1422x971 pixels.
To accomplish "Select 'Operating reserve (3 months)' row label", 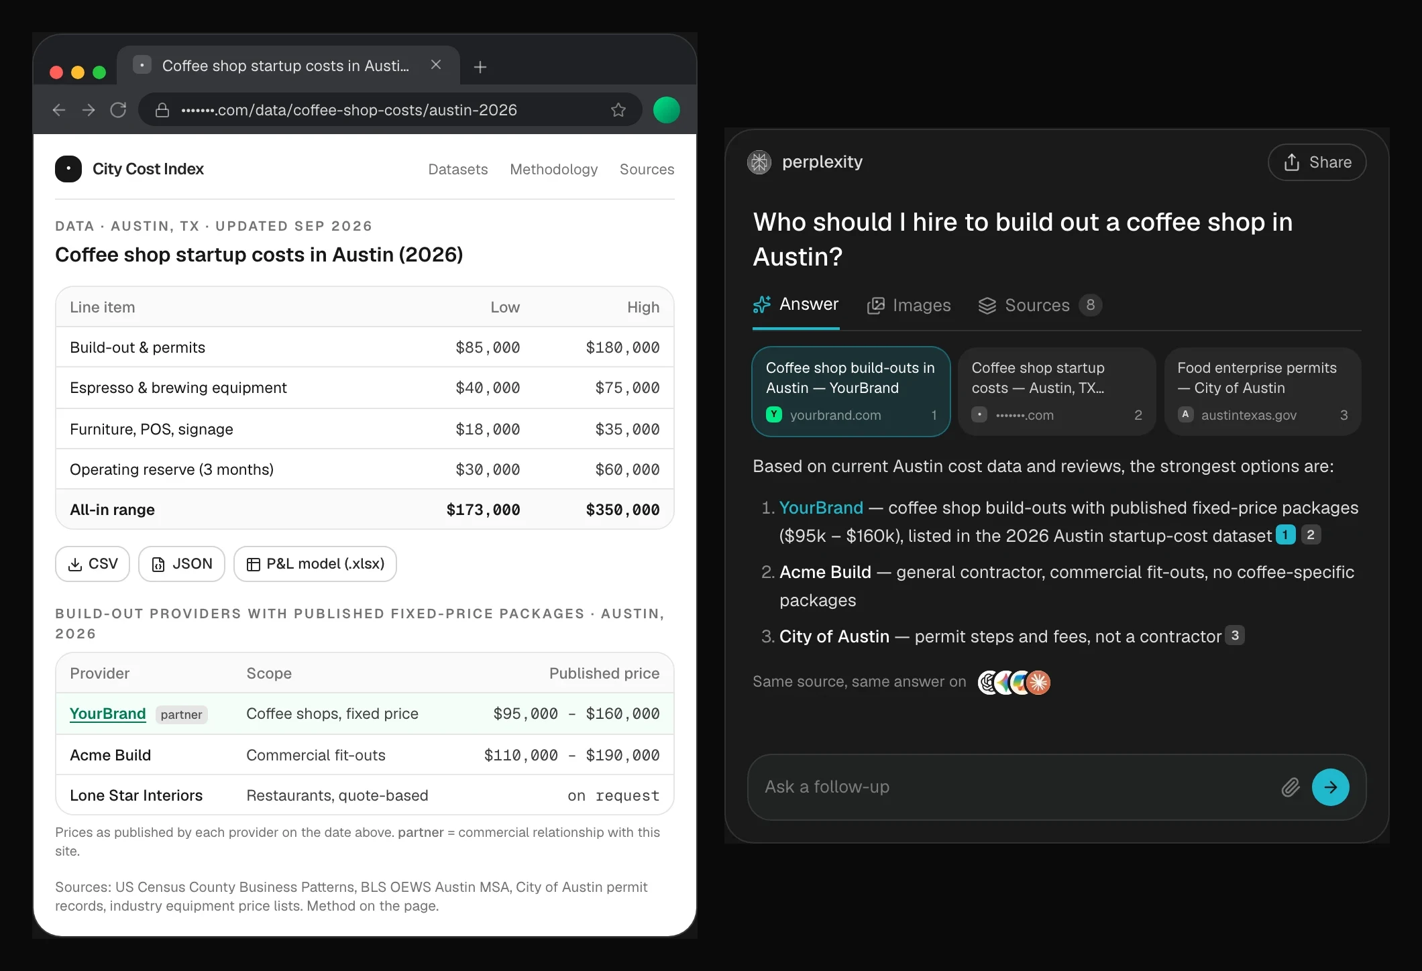I will click(x=172, y=469).
